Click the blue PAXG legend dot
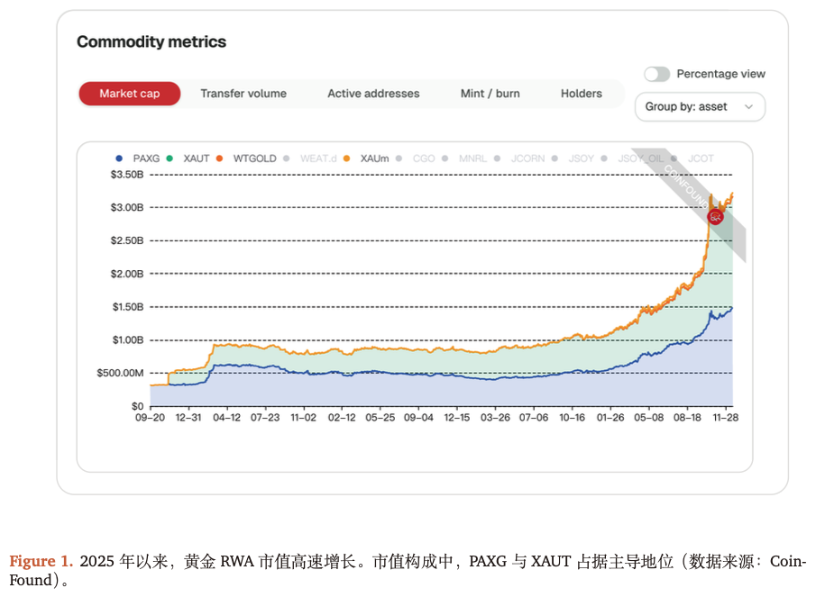Image resolution: width=816 pixels, height=597 pixels. click(118, 158)
